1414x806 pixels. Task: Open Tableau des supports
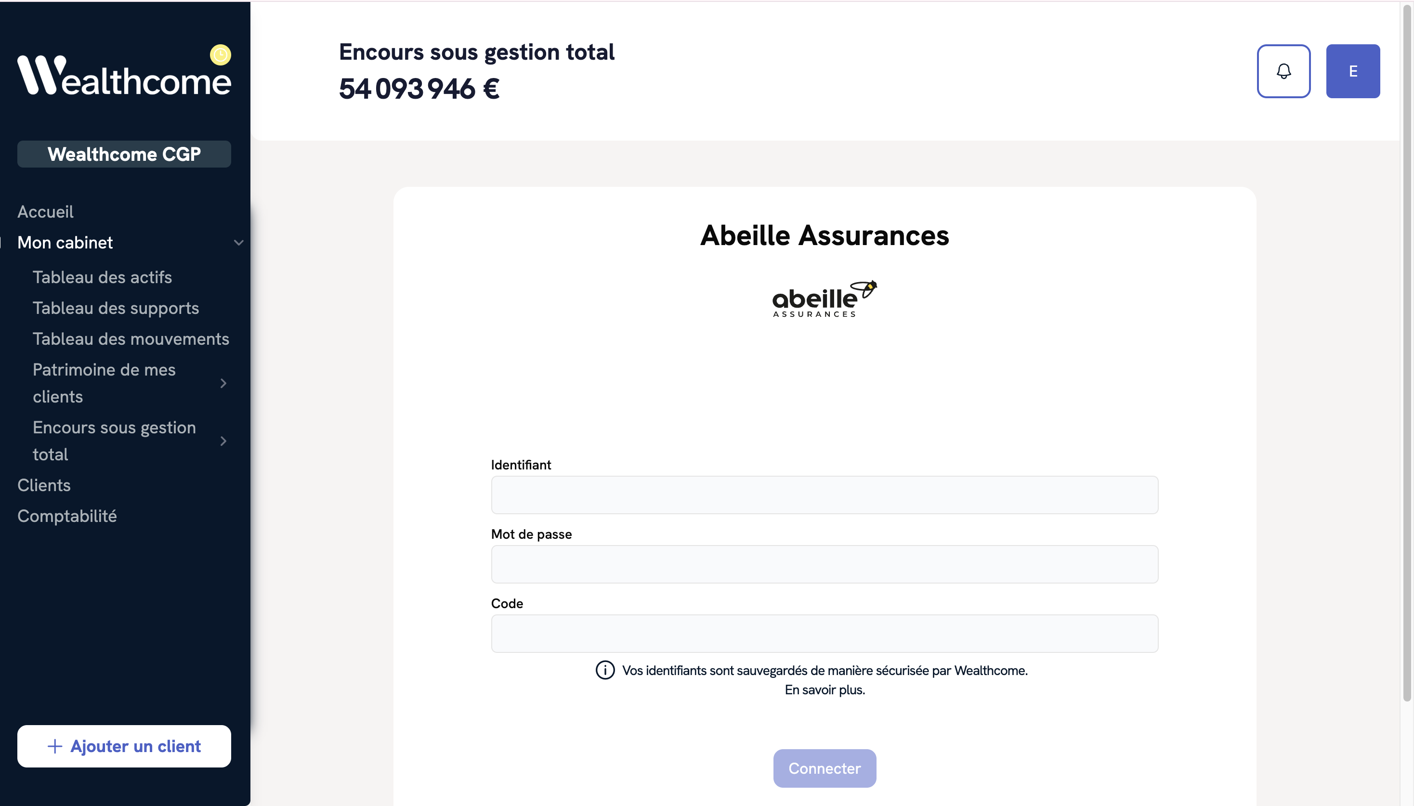pyautogui.click(x=116, y=308)
